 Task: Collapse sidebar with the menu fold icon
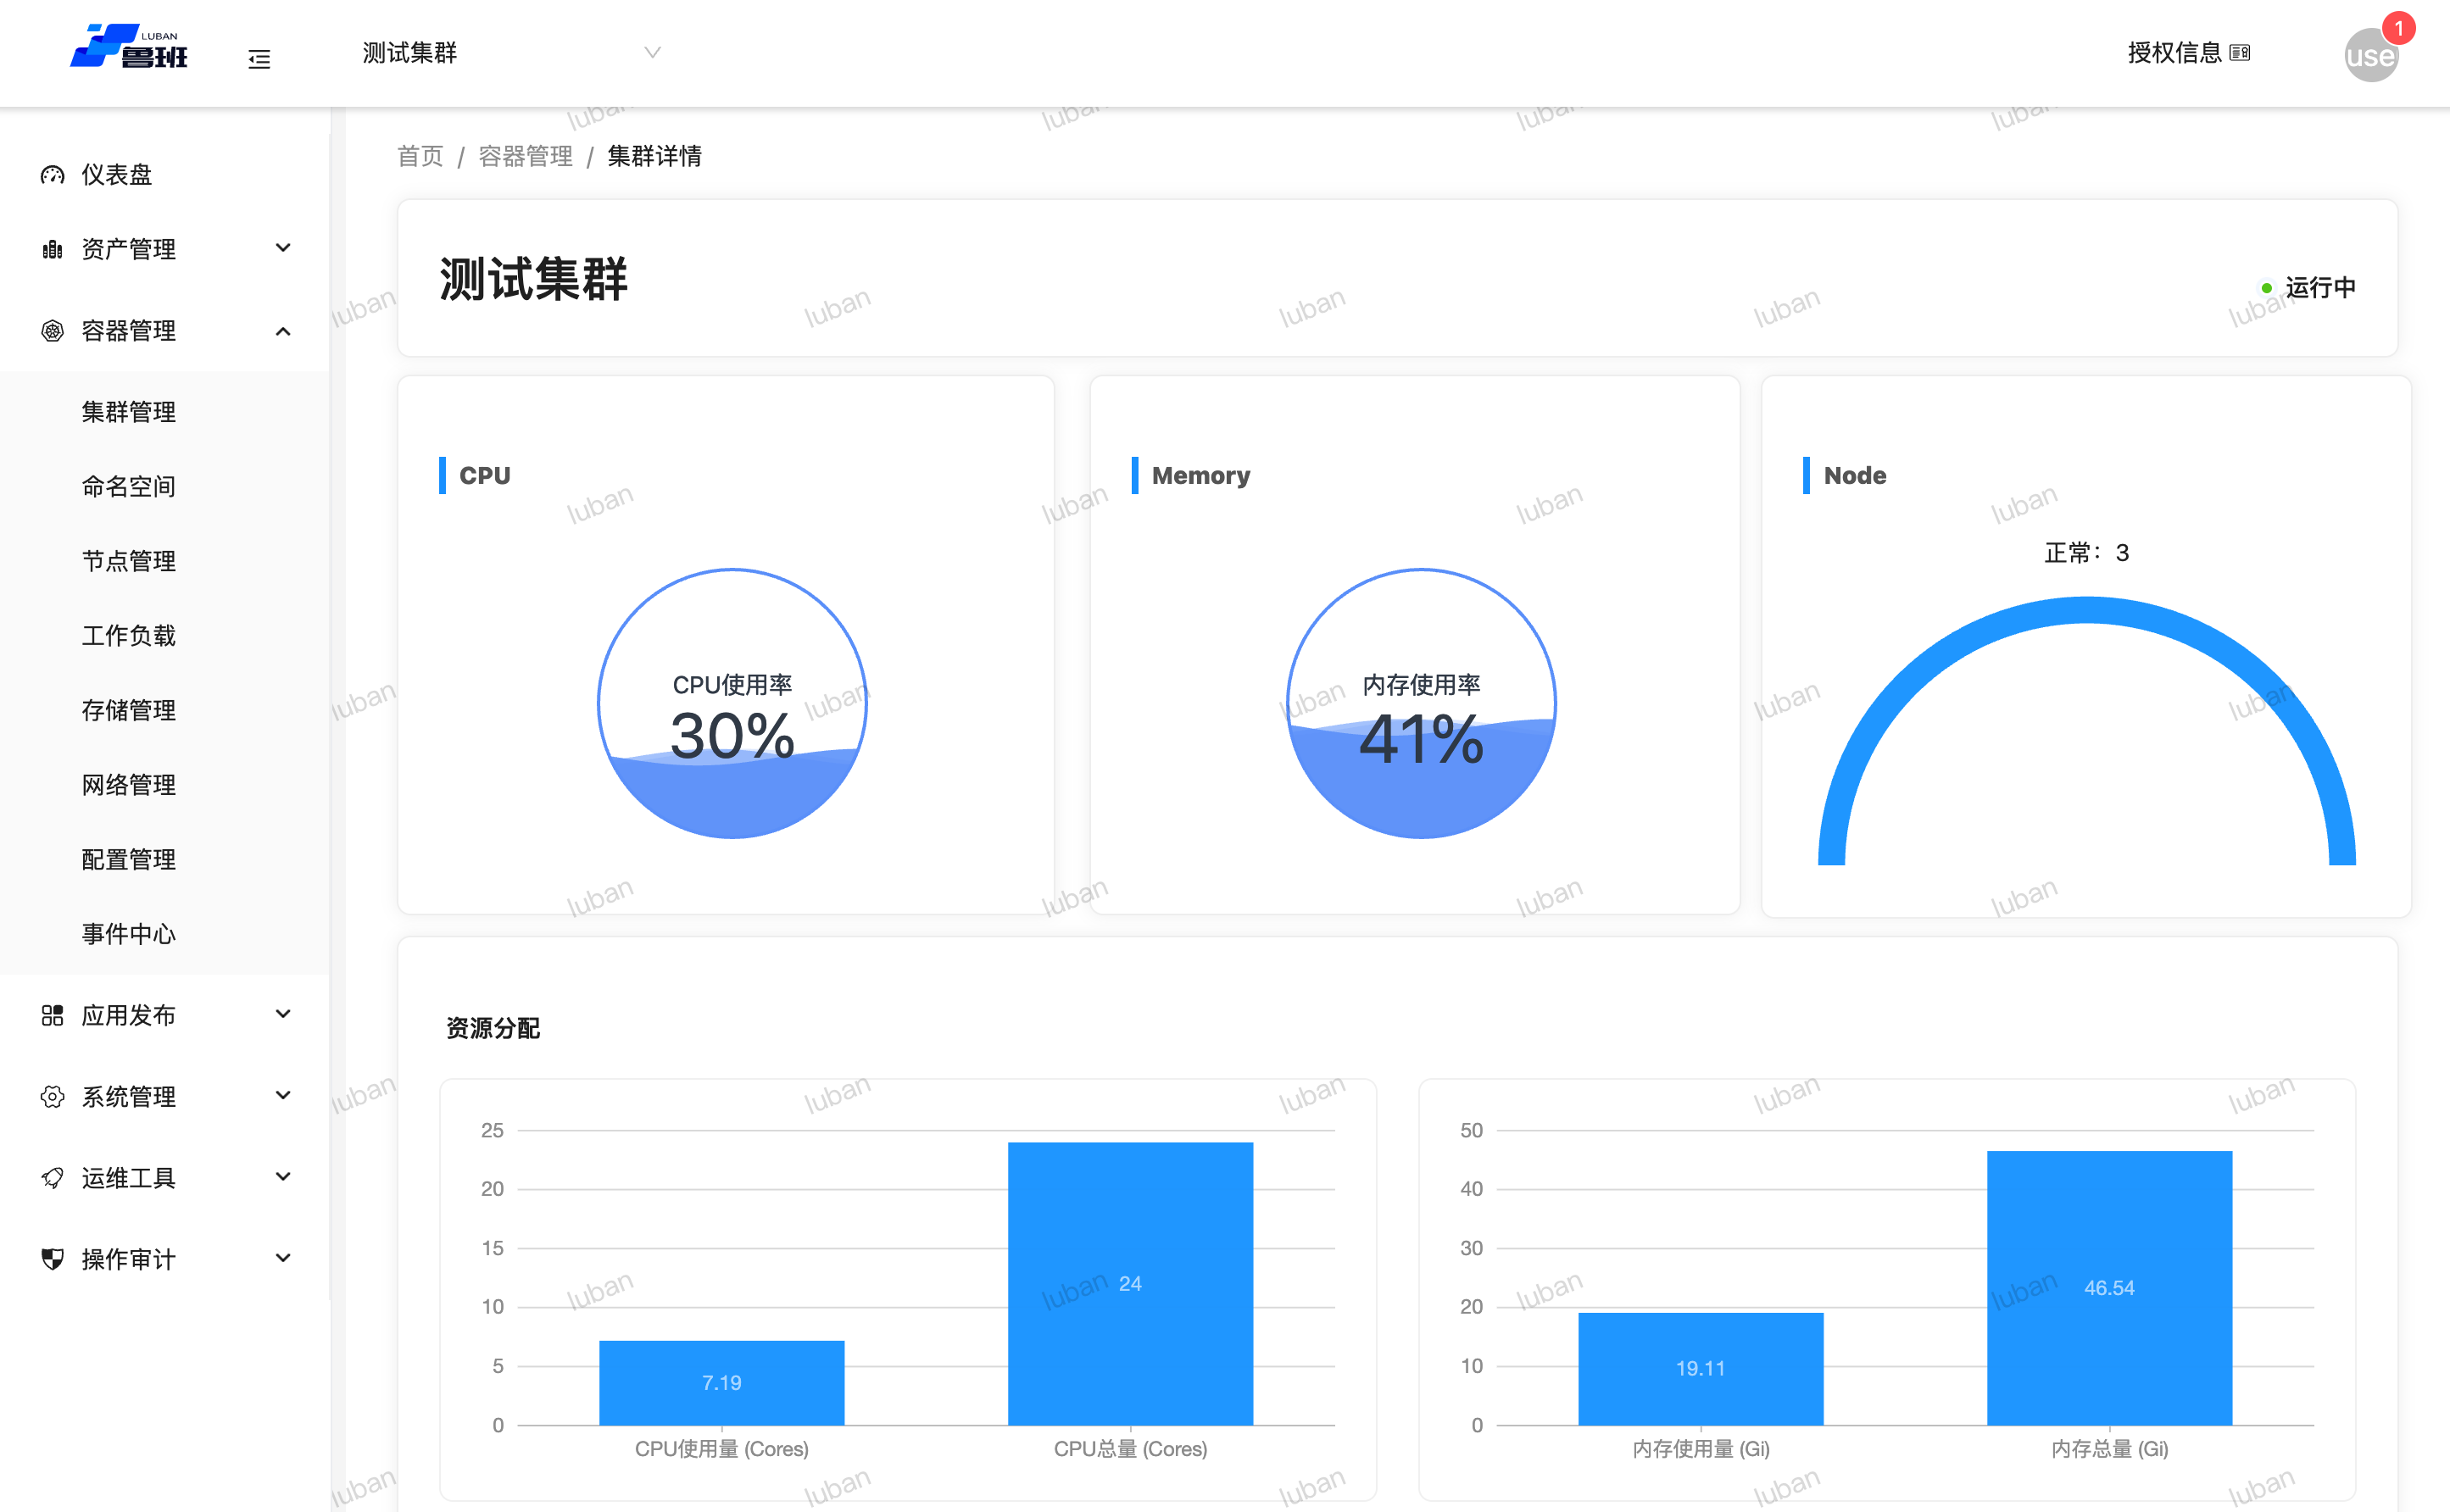(x=259, y=59)
